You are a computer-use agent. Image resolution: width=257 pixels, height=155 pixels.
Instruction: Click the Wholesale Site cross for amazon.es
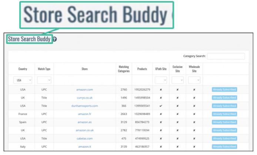(194, 122)
